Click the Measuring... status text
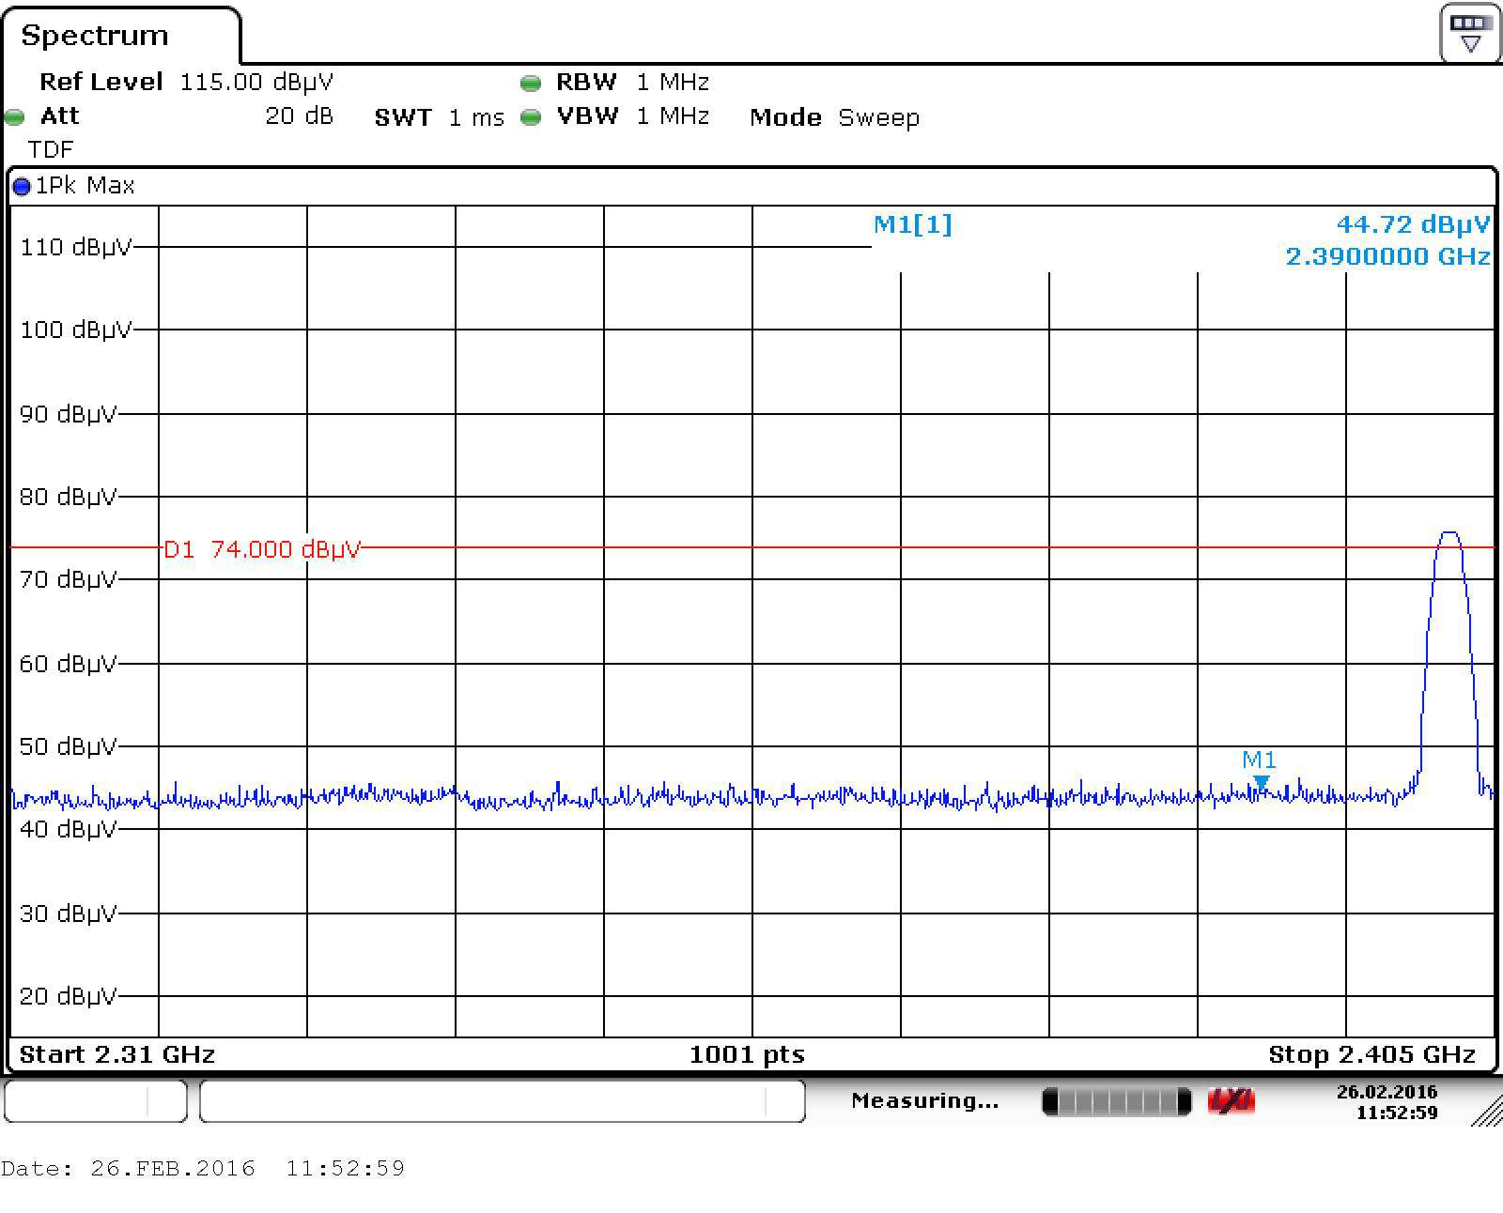The width and height of the screenshot is (1503, 1213). tap(924, 1100)
